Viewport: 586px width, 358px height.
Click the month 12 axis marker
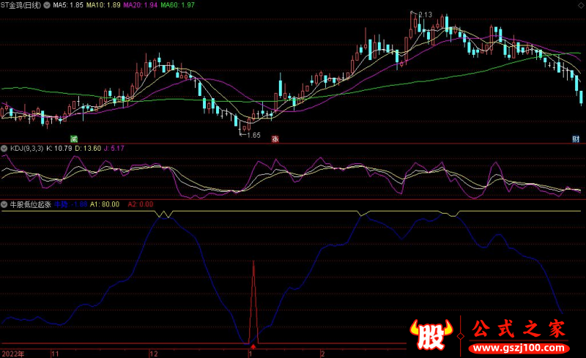click(x=154, y=354)
